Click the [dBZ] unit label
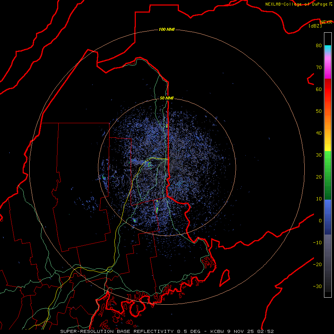 315,26
